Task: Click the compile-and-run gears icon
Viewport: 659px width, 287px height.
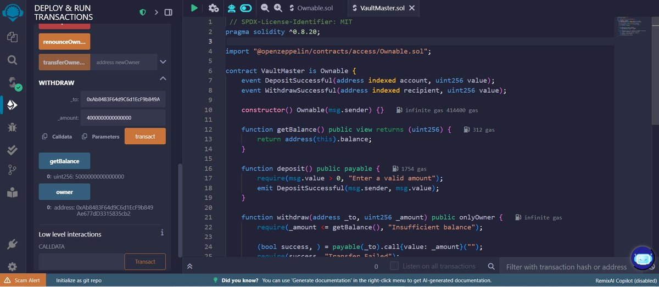Action: pos(214,8)
